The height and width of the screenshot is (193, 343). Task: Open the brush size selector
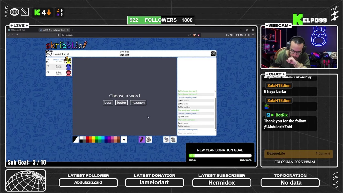[x=124, y=139]
